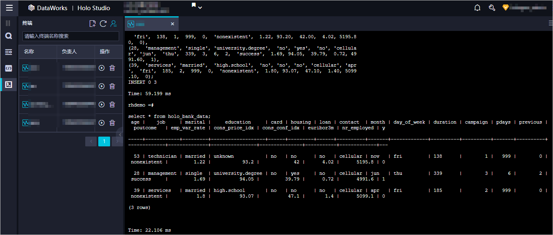Open the tab list menu at right edge
Screen dimensions: 553x235
(x=550, y=23)
